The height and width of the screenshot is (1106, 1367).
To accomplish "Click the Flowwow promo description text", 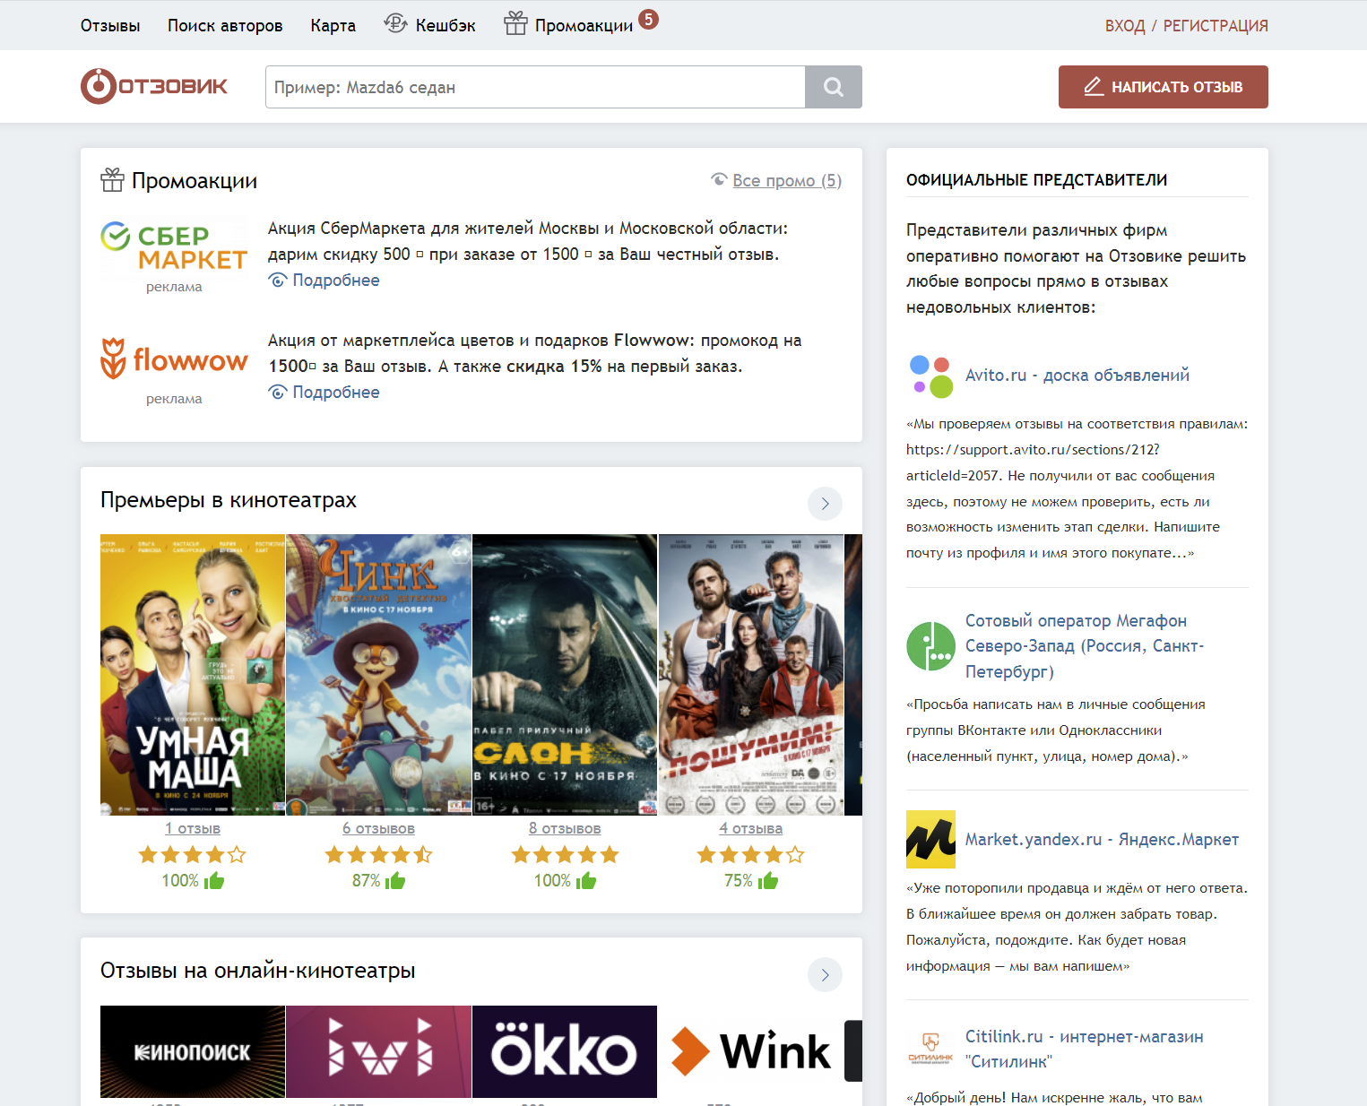I will (x=535, y=353).
